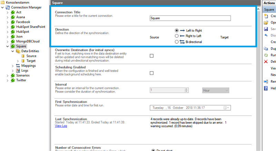Click the Connection Title text field
This screenshot has height=151, width=276.
point(190,19)
